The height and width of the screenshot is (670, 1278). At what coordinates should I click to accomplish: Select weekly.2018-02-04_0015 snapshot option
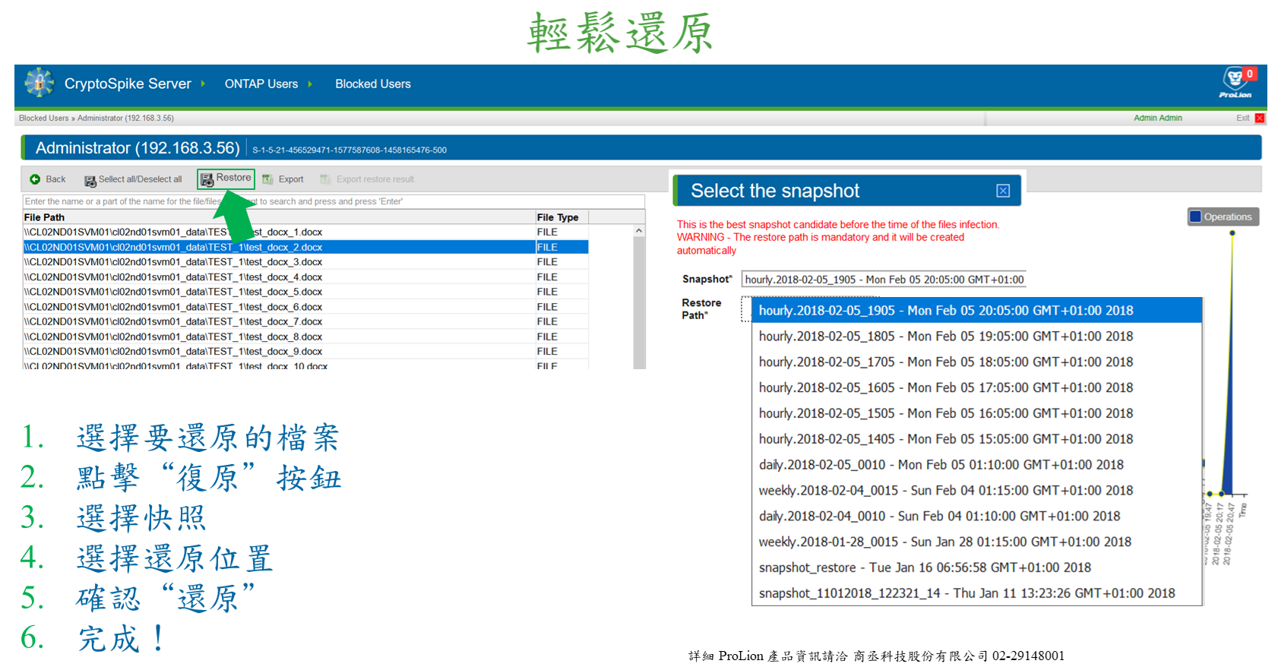point(976,490)
